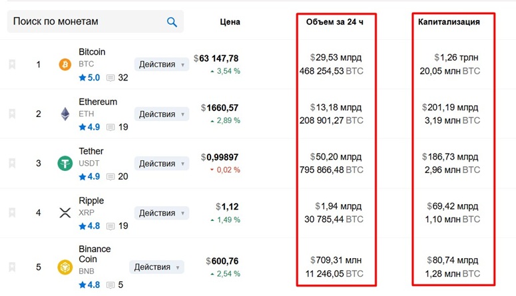Click the yellow Binance Coin logo icon
Image resolution: width=516 pixels, height=296 pixels.
point(65,267)
